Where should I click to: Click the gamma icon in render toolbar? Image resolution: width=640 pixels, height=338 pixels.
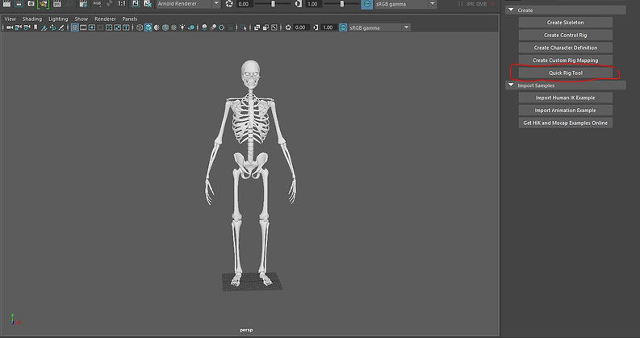click(299, 4)
